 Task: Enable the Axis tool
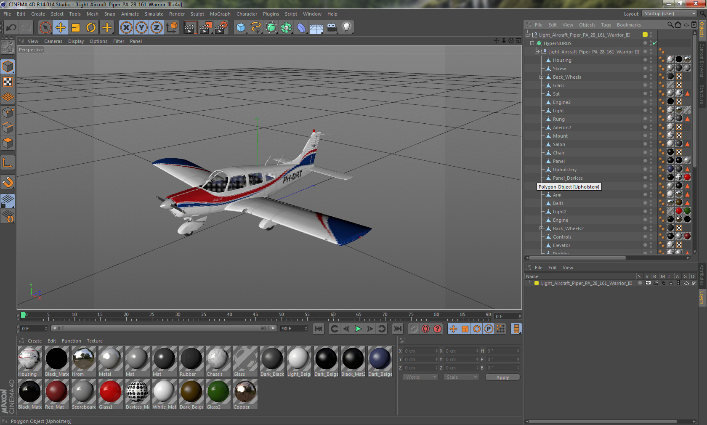point(8,162)
